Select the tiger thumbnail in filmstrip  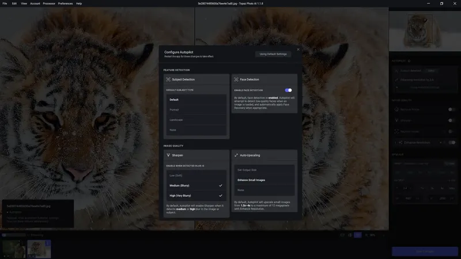coord(39,249)
